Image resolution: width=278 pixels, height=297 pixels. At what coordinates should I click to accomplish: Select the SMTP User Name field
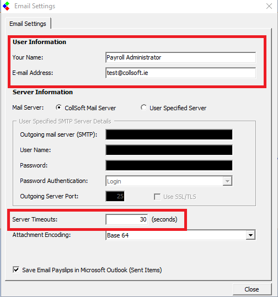click(x=169, y=150)
